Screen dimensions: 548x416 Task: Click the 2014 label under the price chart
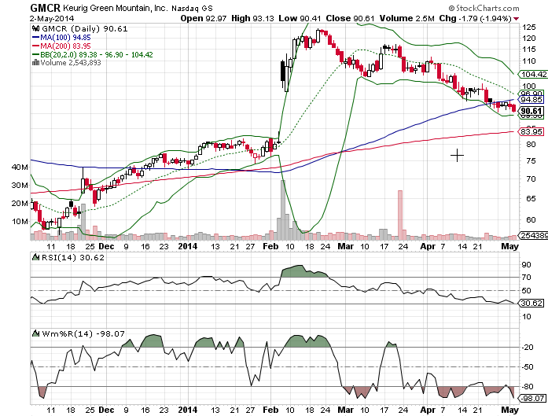tap(188, 246)
